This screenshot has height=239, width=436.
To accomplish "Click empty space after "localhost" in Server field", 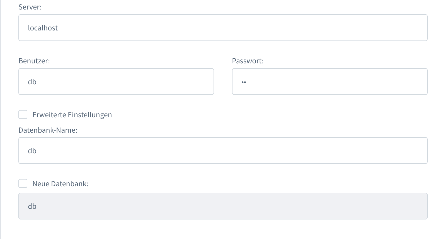I will click(251, 28).
